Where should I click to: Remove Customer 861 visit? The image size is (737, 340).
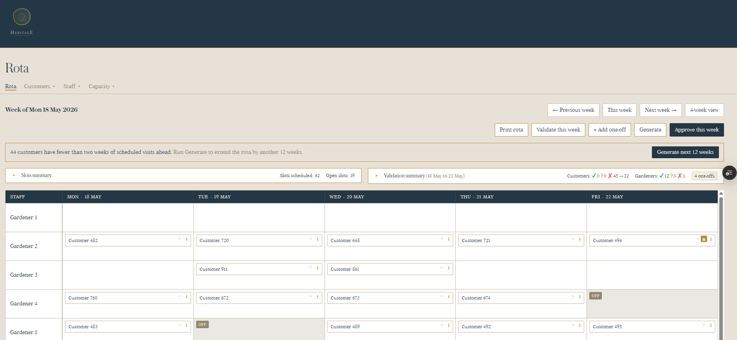442,268
